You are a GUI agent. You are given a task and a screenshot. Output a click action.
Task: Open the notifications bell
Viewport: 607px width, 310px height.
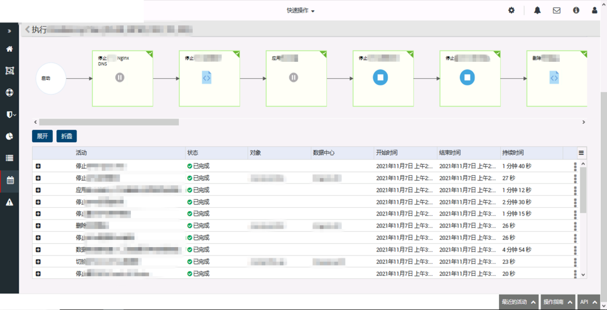click(x=537, y=10)
